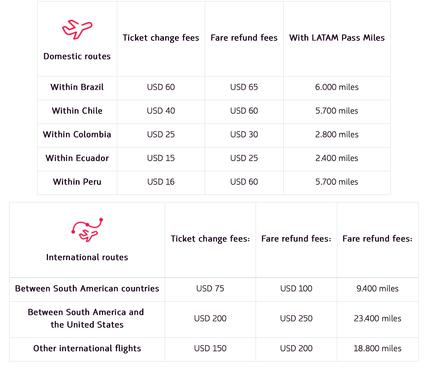Select the 'Within Brazil' row label
The height and width of the screenshot is (368, 427).
77,87
